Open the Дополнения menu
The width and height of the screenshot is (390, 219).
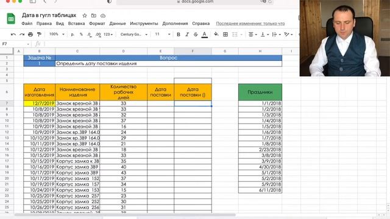point(175,24)
